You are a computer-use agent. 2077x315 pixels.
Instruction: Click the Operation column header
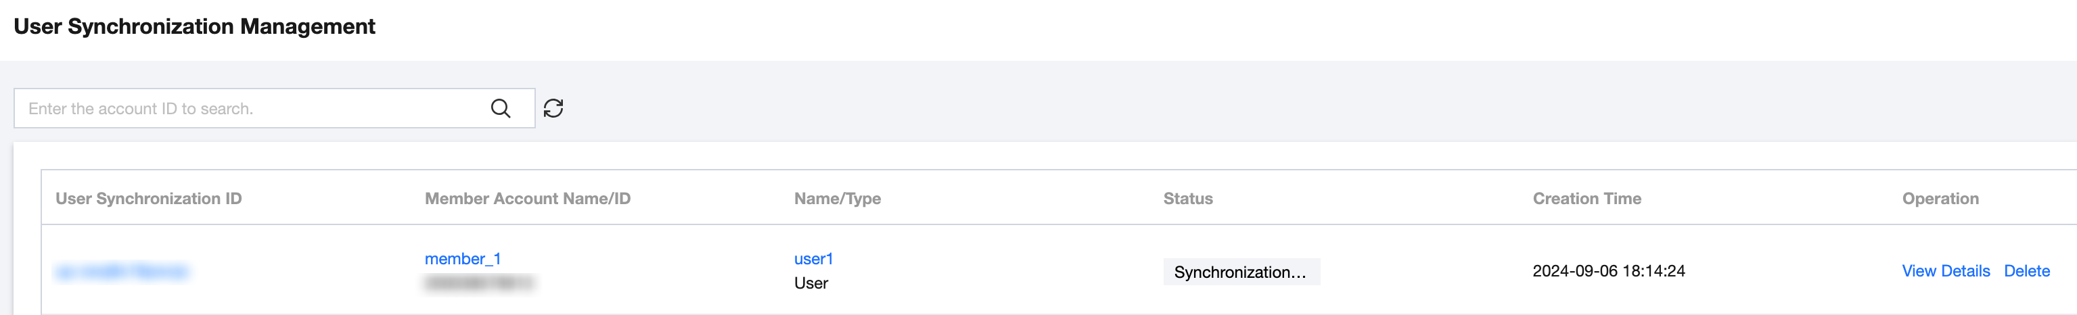(x=1939, y=199)
